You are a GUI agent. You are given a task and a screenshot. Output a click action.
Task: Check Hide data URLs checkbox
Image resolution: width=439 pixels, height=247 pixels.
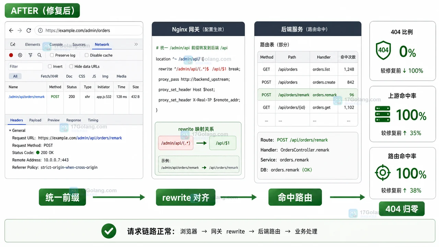(x=71, y=67)
